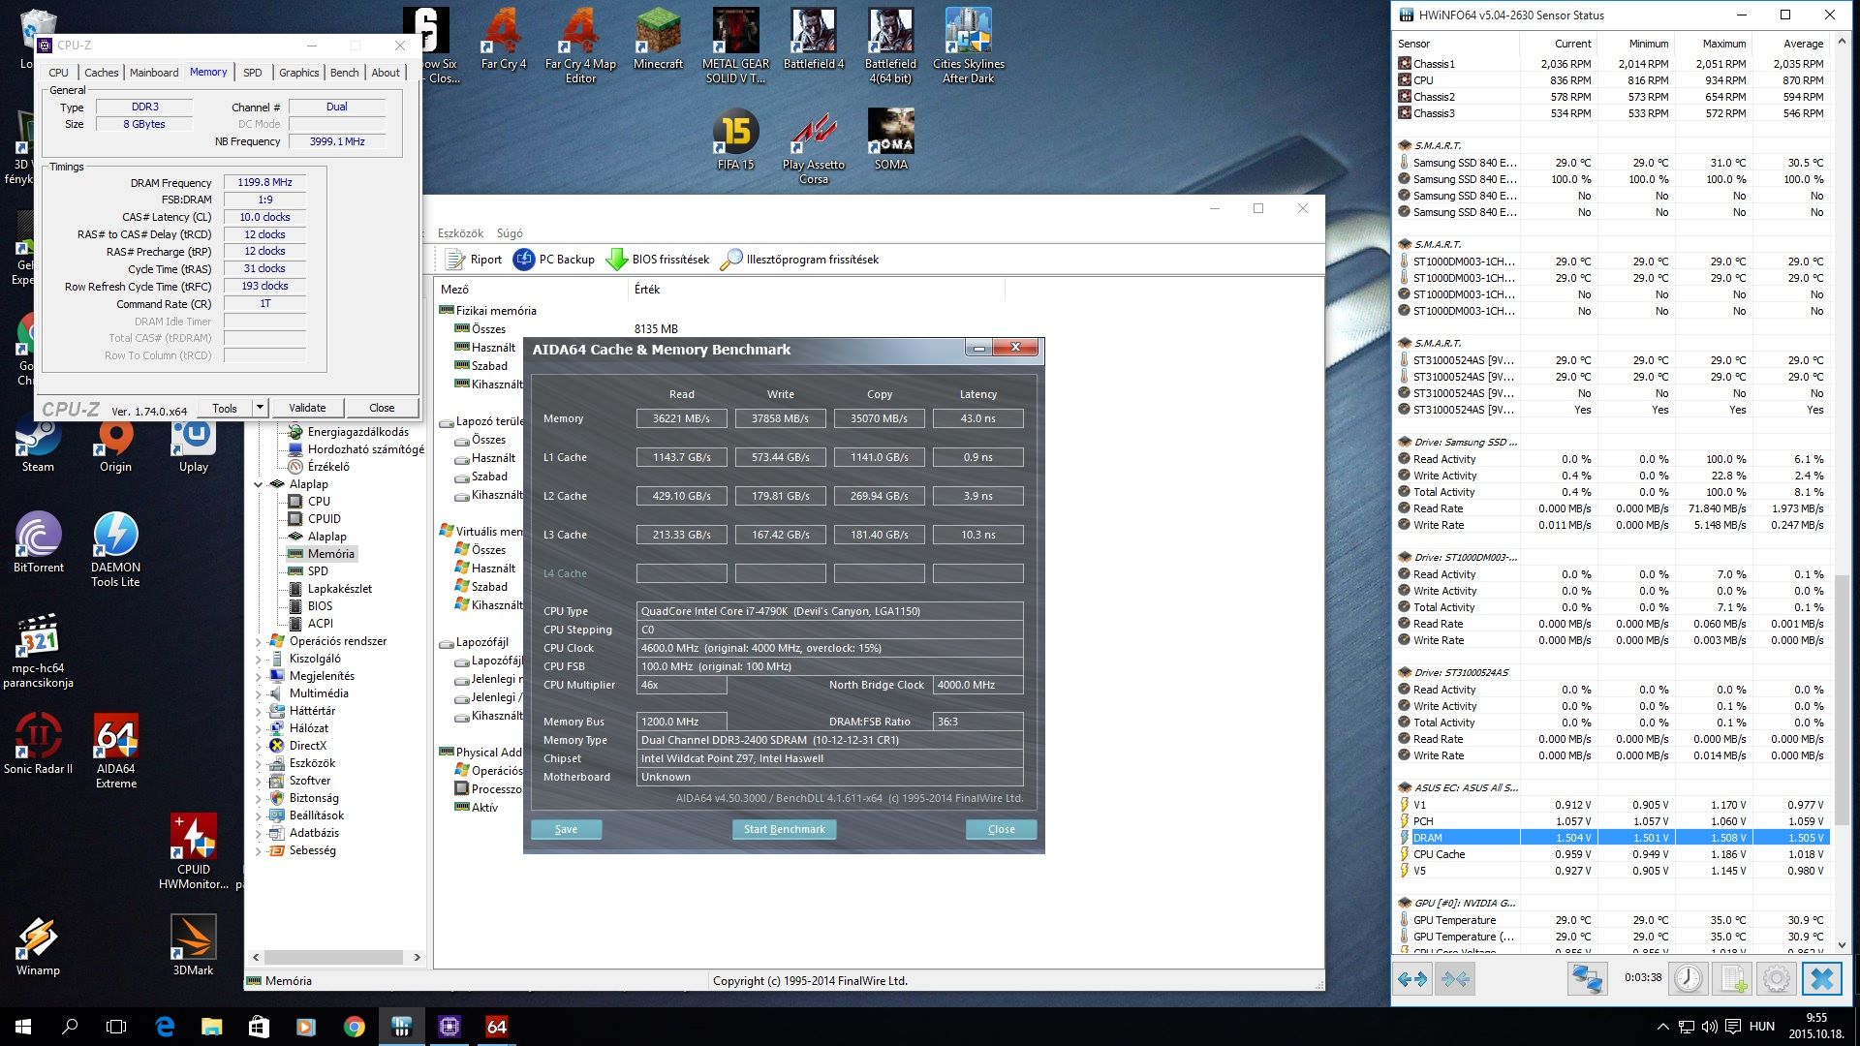Reset HWiNFO sensor timer clock icon
Viewport: 1860px width, 1046px height.
pyautogui.click(x=1689, y=979)
